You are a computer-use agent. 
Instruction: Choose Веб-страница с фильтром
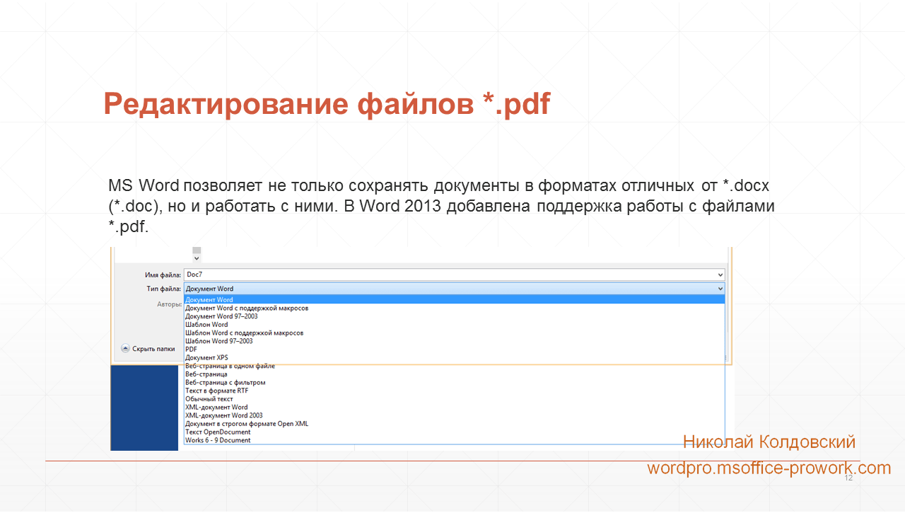pos(225,382)
